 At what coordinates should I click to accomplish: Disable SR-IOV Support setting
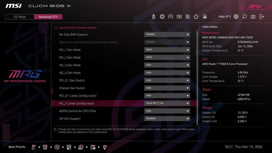[167, 118]
